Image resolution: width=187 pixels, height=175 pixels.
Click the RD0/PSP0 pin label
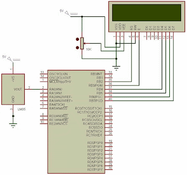point(95,143)
